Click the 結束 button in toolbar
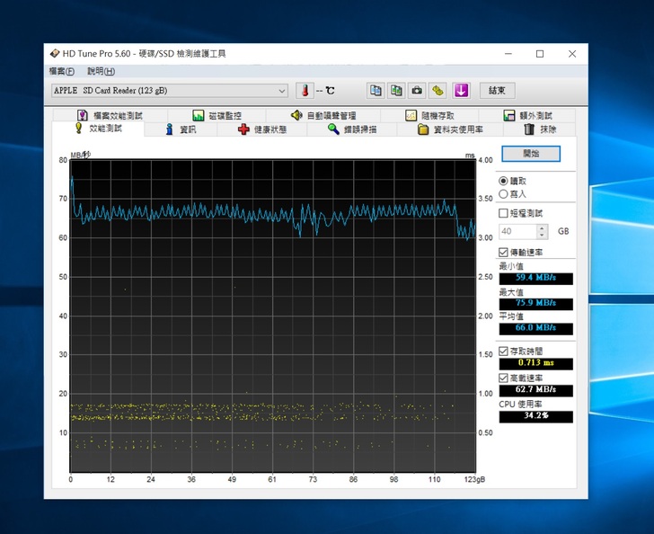 coord(497,91)
